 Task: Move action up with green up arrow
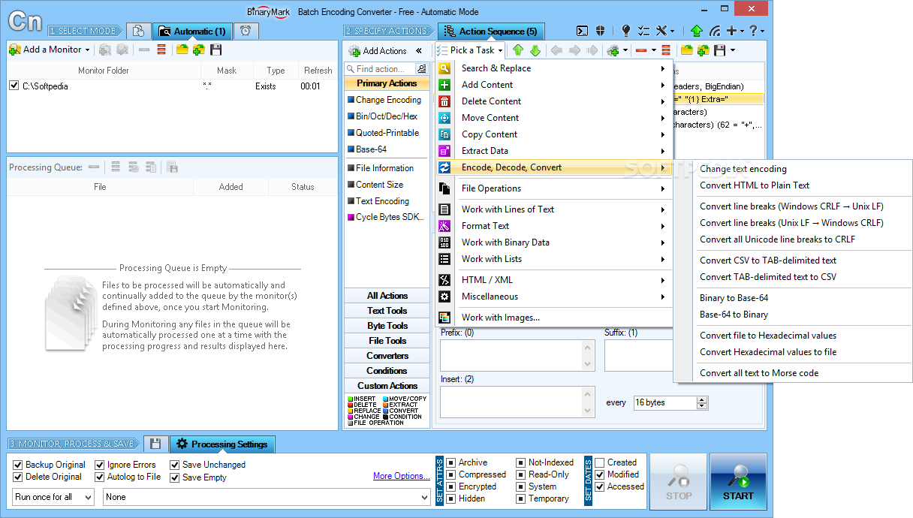click(518, 50)
